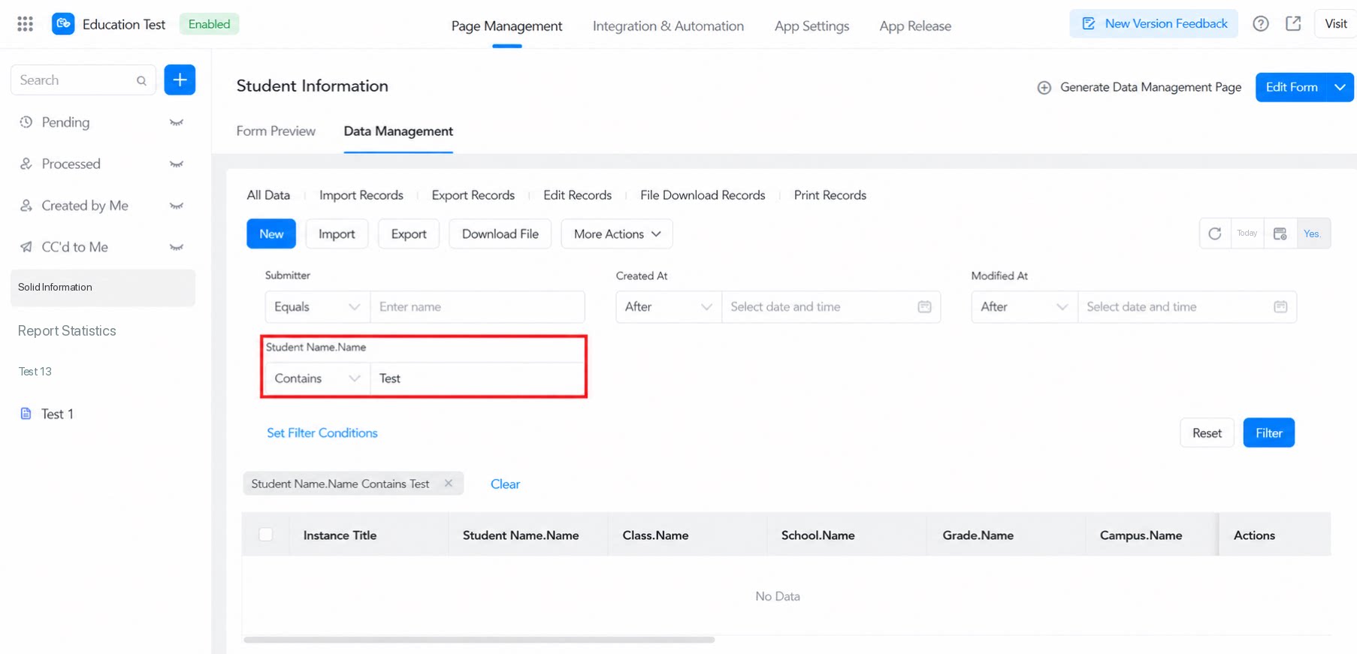Viewport: 1357px width, 654px height.
Task: Expand the More Actions dropdown
Action: [x=617, y=234]
